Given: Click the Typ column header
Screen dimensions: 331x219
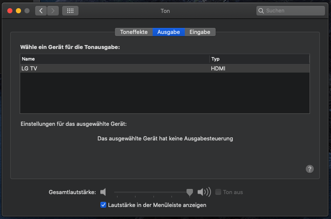Looking at the screenshot, I should (x=259, y=59).
